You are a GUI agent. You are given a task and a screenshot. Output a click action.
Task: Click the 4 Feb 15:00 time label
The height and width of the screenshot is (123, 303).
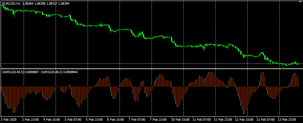coord(52,120)
